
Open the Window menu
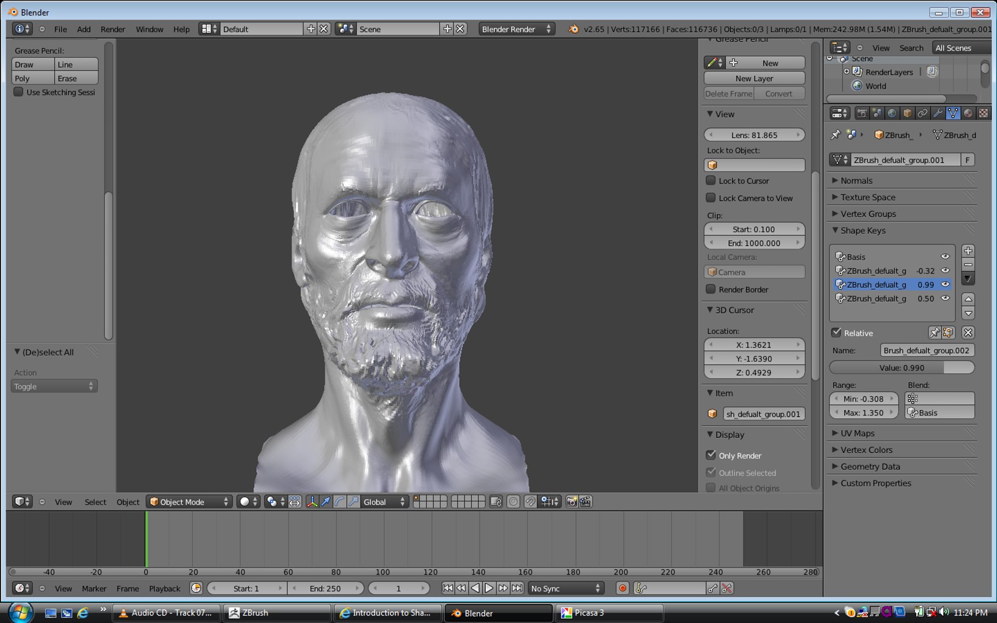[x=149, y=29]
